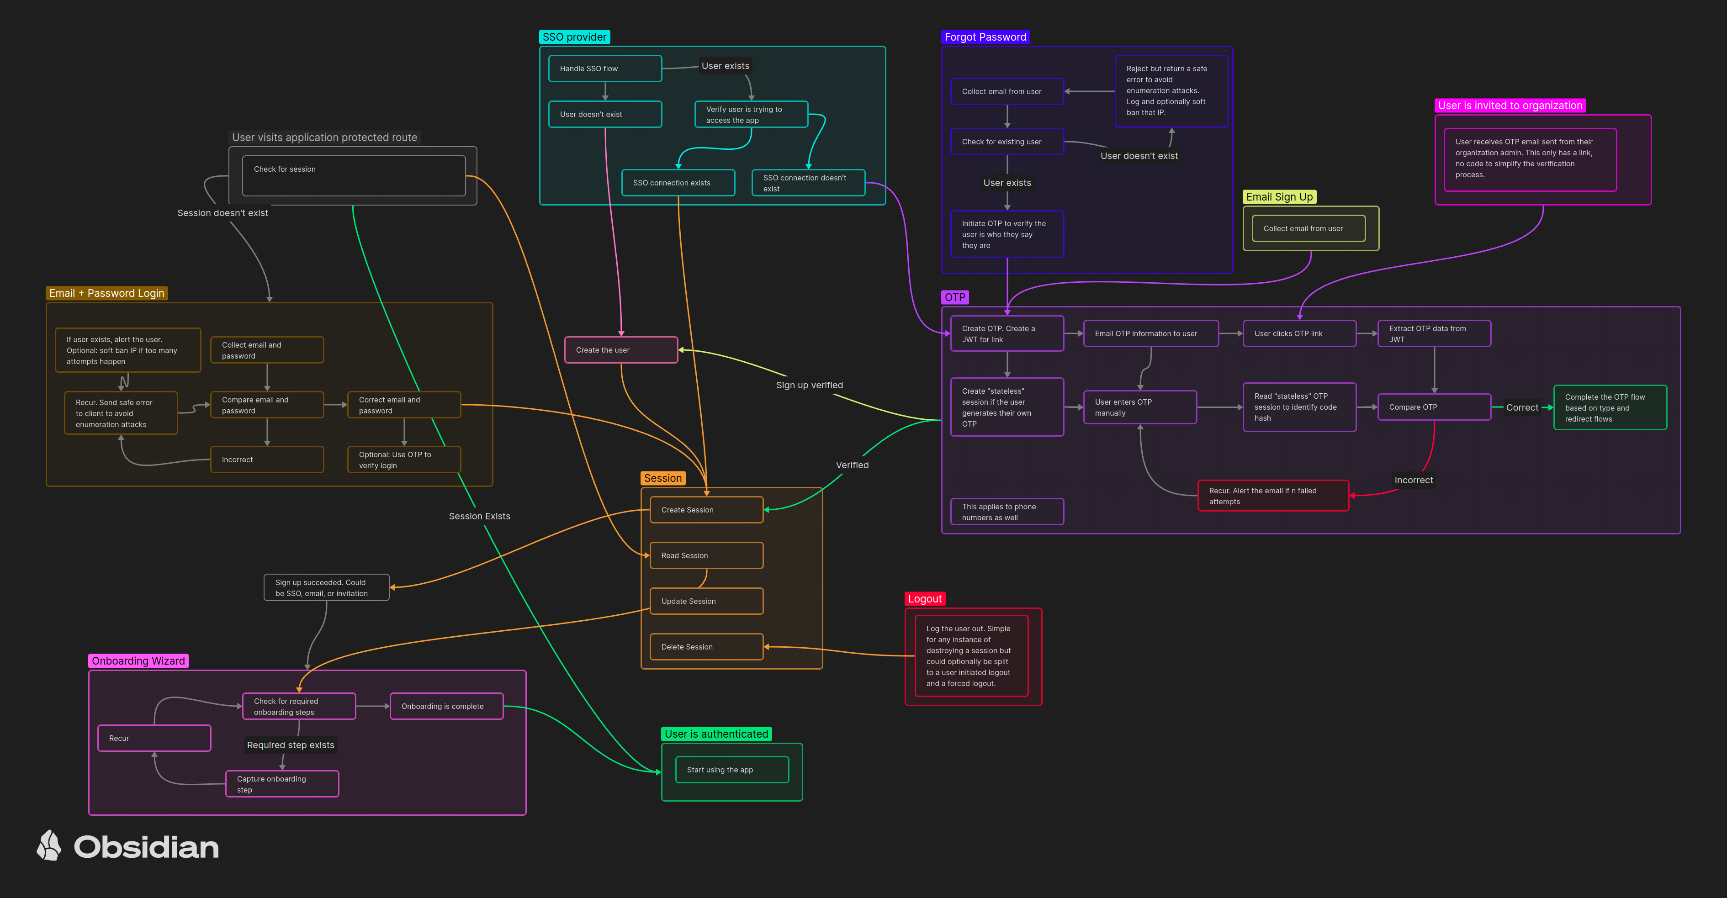Click the 'Sign up verified' edge label

(809, 385)
